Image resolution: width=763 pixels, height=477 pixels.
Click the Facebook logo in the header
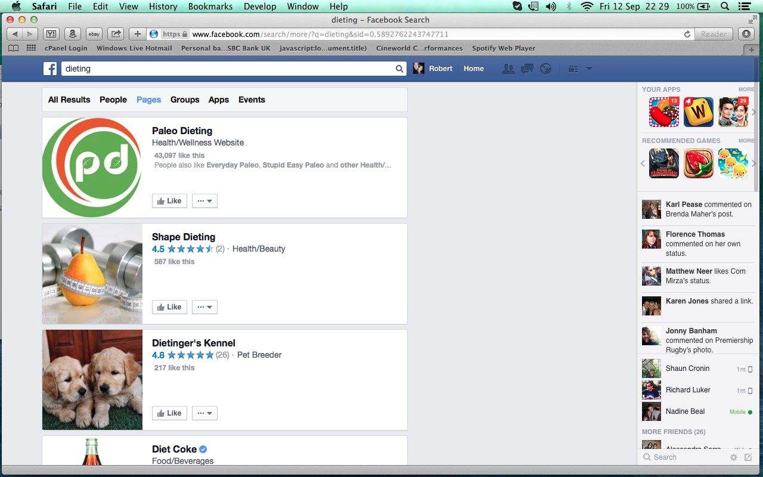(50, 69)
